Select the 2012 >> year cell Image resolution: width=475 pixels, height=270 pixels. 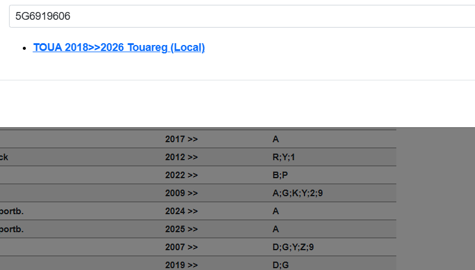click(x=181, y=157)
